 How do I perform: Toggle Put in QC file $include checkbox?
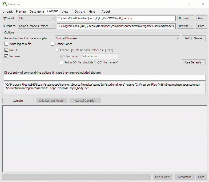point(61,62)
